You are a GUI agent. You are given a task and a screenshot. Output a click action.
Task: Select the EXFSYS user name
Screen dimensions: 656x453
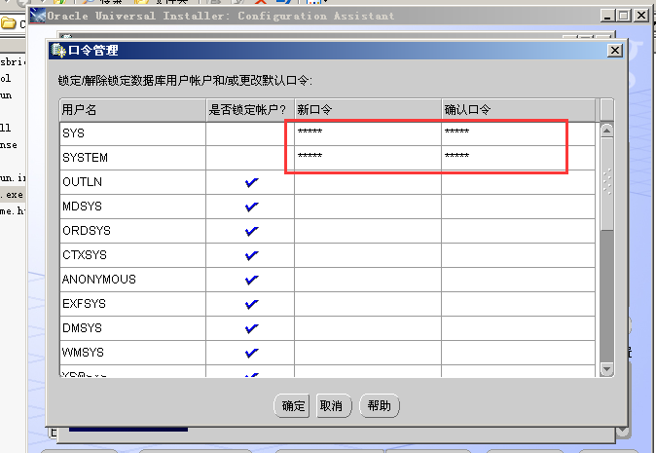[84, 304]
